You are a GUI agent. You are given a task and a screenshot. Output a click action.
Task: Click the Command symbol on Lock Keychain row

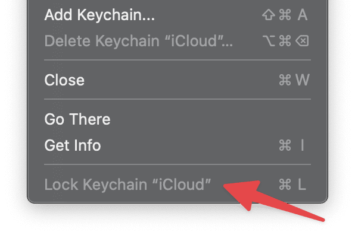[285, 185]
